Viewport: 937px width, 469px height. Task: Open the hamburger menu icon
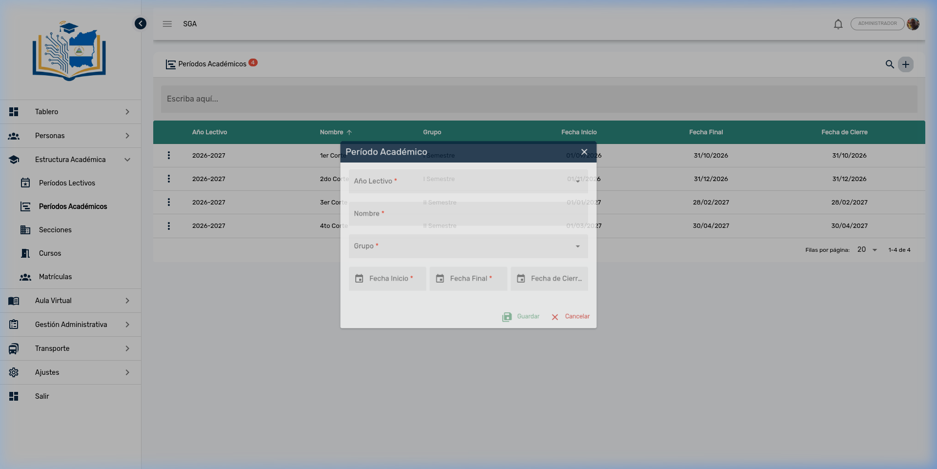point(167,24)
